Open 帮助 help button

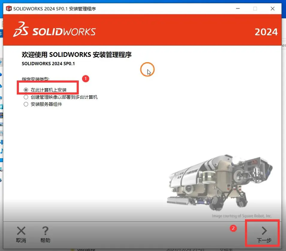click(45, 235)
